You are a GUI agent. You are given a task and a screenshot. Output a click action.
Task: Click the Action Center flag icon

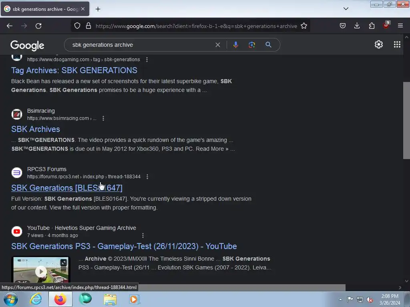(350, 299)
